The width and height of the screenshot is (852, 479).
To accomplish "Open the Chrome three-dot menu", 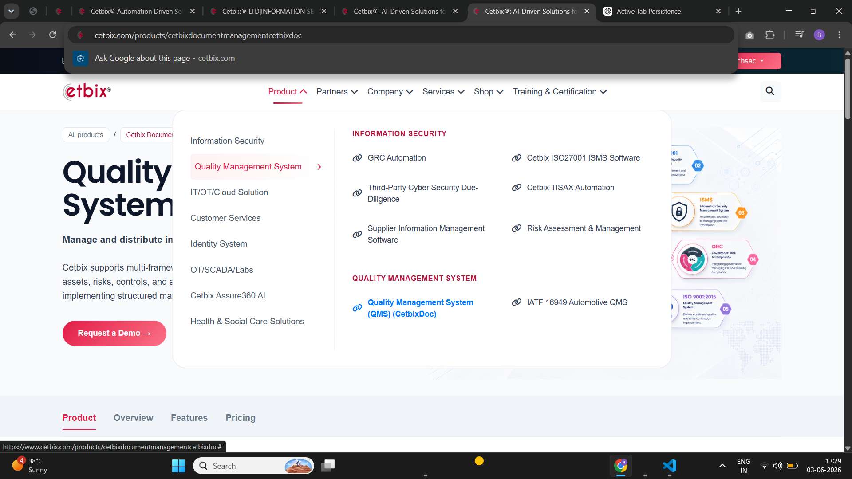I will click(839, 35).
